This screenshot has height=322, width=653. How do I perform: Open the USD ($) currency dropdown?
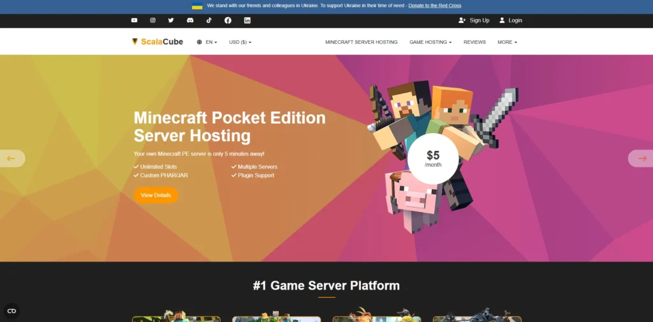pos(240,42)
